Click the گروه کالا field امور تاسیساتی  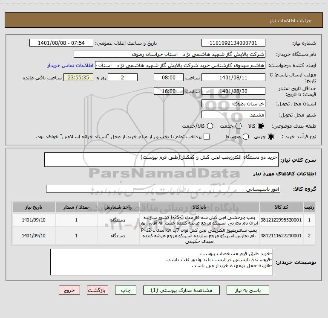click(163, 189)
